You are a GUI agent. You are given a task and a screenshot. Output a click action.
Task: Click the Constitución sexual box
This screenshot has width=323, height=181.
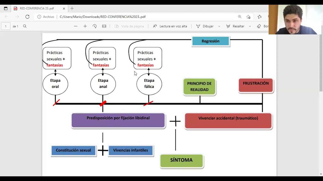tap(73, 151)
